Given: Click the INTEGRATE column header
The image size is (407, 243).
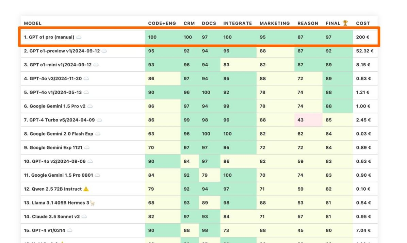Looking at the screenshot, I should [238, 23].
